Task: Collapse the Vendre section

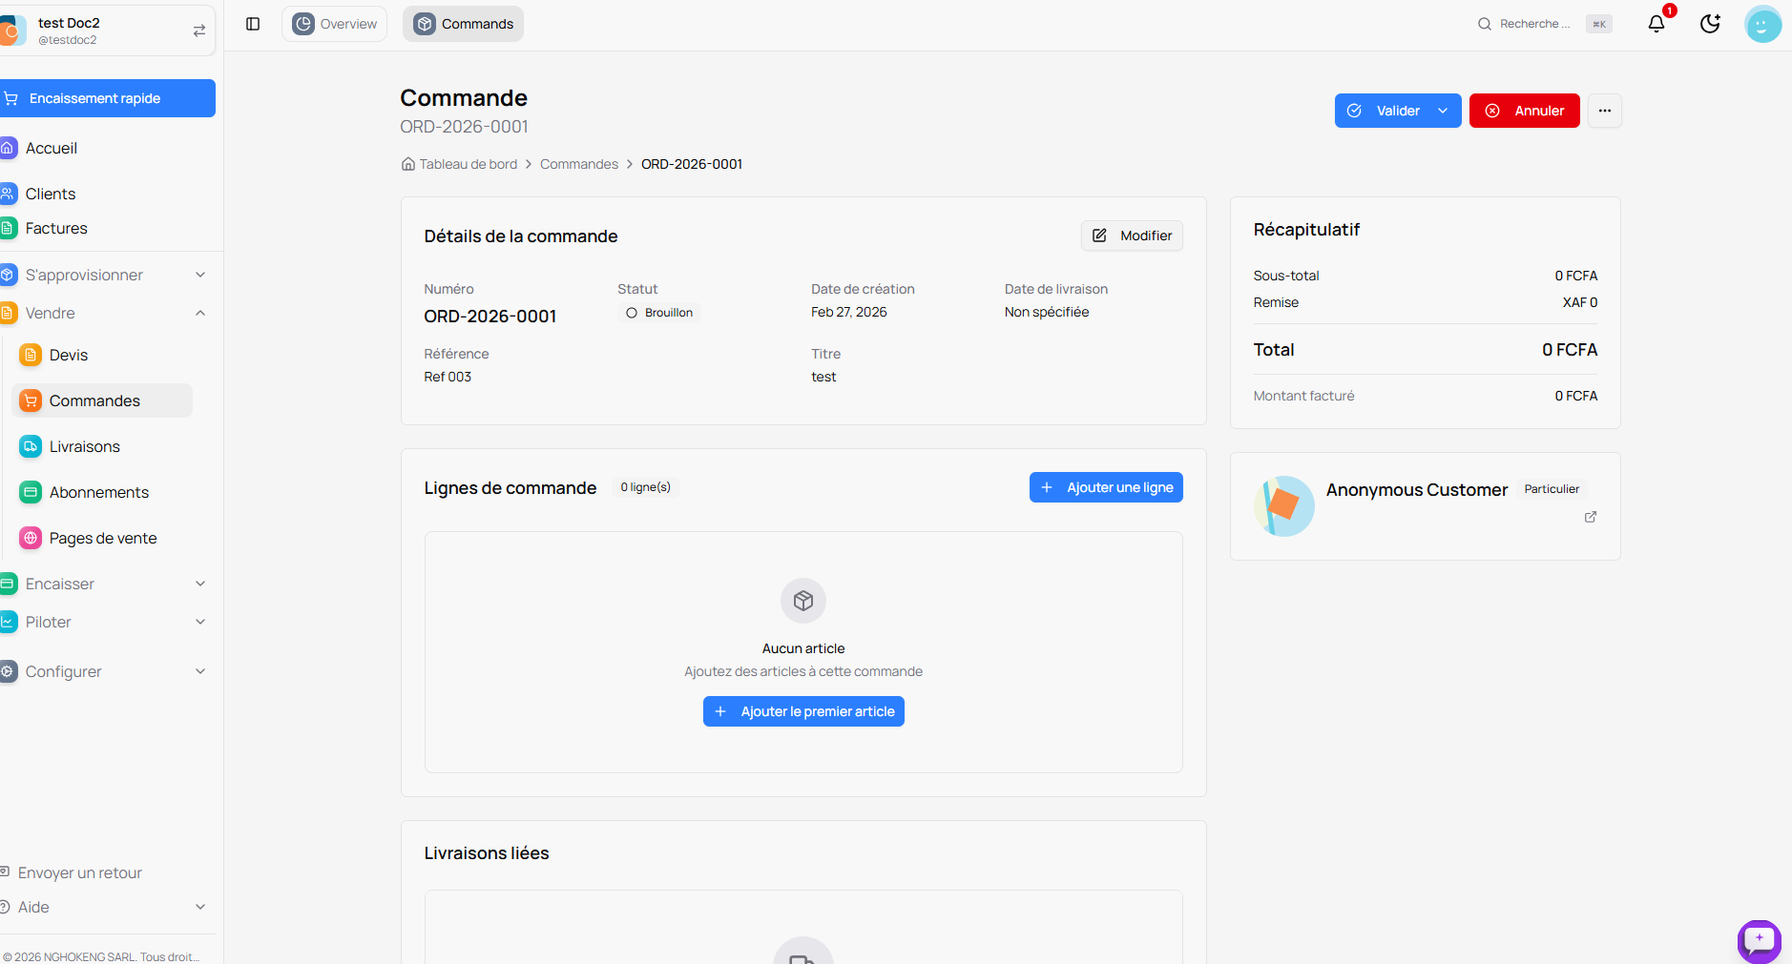Action: point(199,313)
